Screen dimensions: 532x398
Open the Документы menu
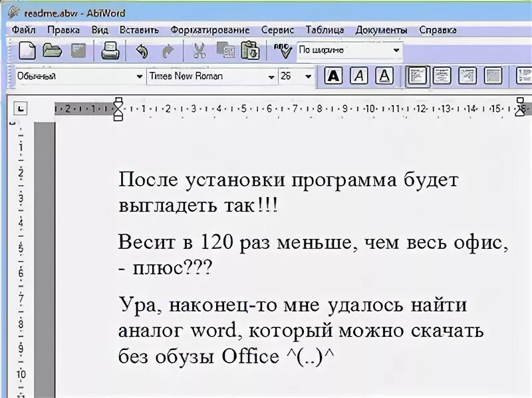tap(381, 30)
